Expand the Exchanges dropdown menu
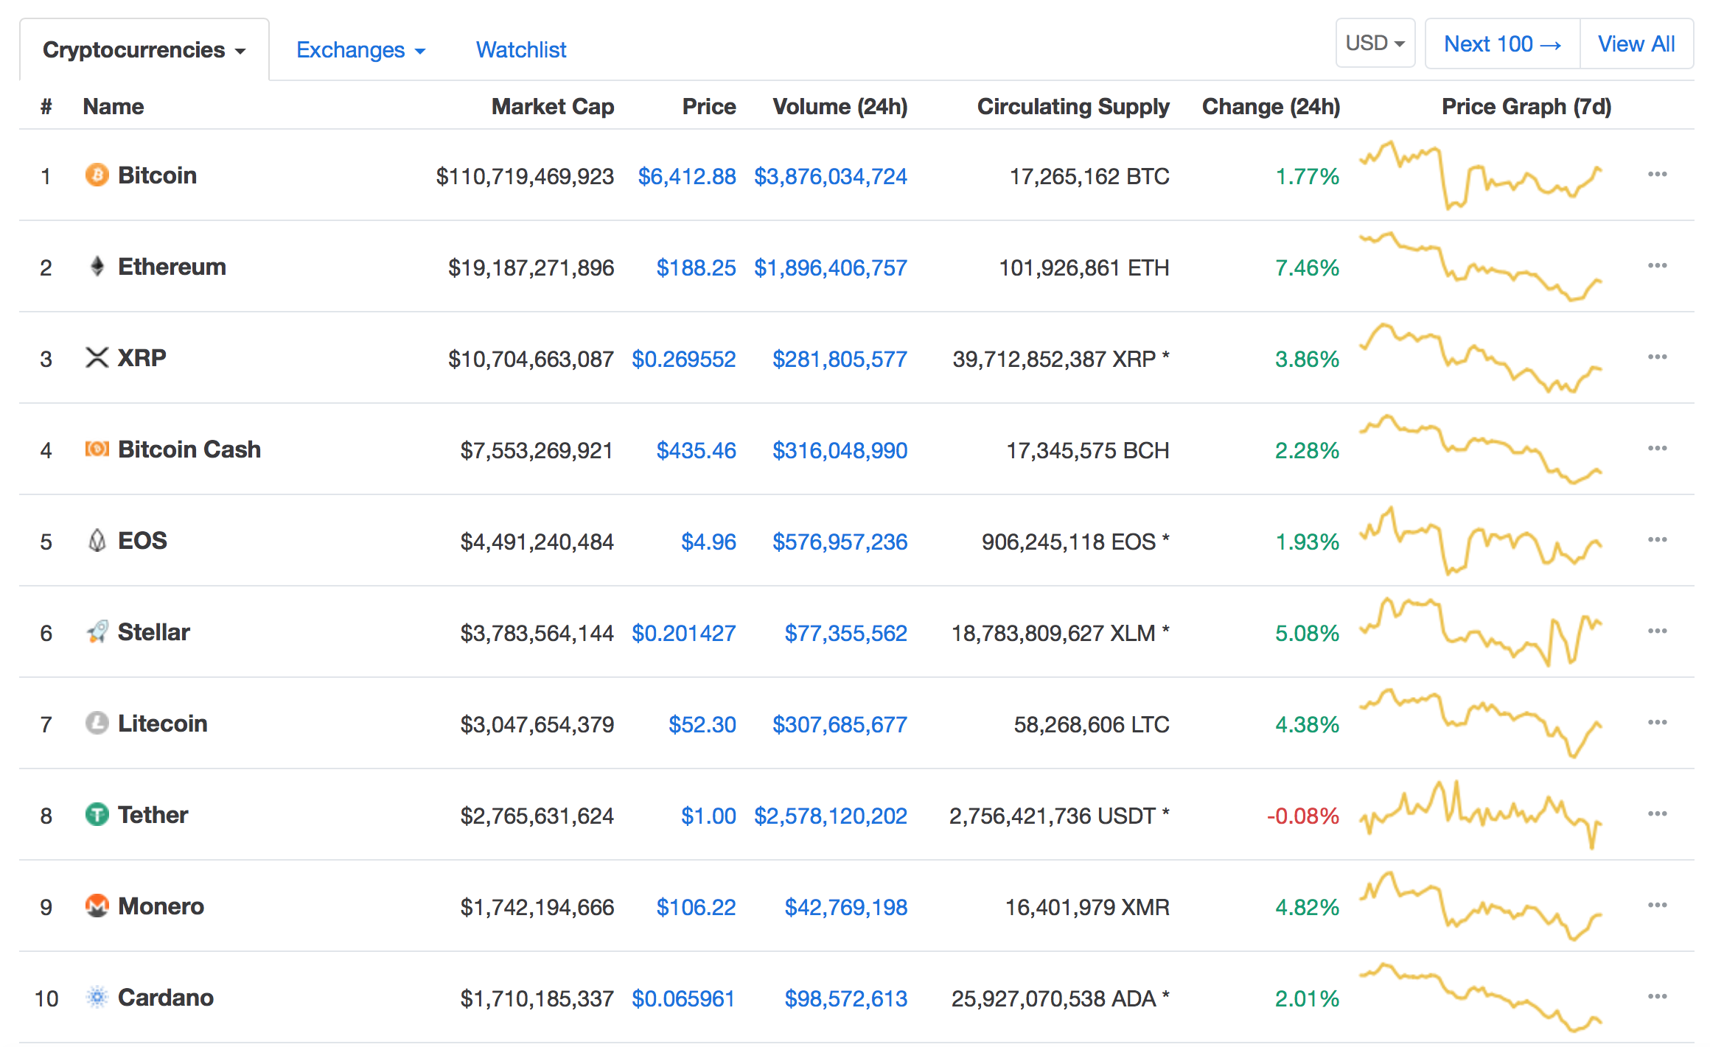The width and height of the screenshot is (1710, 1047). (x=360, y=50)
